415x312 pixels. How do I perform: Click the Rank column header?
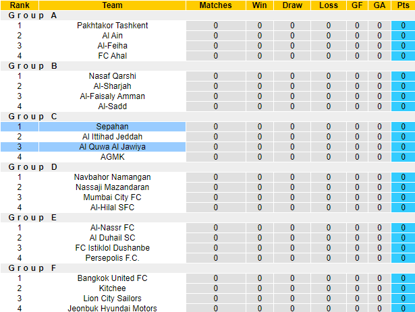pos(19,5)
